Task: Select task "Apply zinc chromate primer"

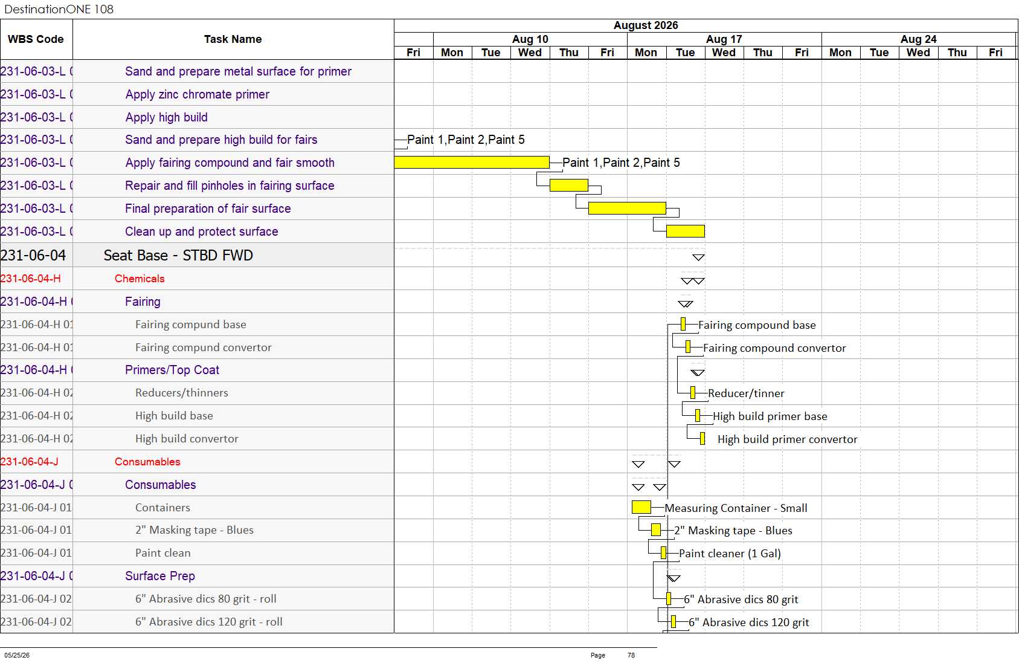Action: (198, 94)
